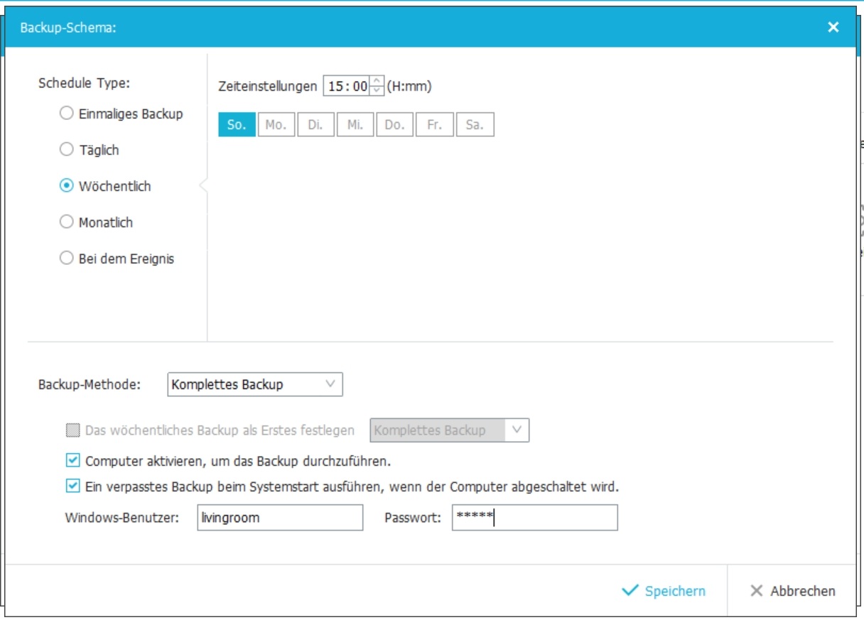The image size is (864, 620).
Task: Toggle the Fr. day button
Action: click(435, 125)
